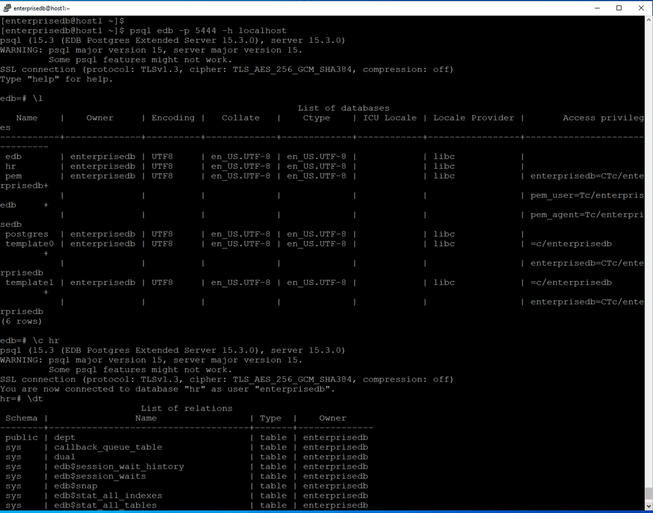Select the database name hr in list
The width and height of the screenshot is (653, 513).
click(10, 166)
